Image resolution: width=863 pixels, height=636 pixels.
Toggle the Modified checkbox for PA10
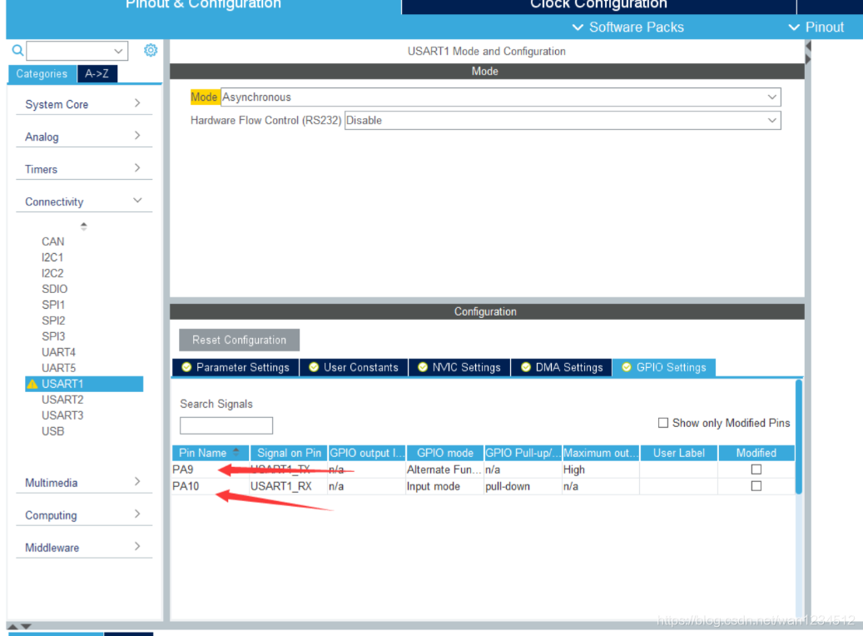[756, 486]
